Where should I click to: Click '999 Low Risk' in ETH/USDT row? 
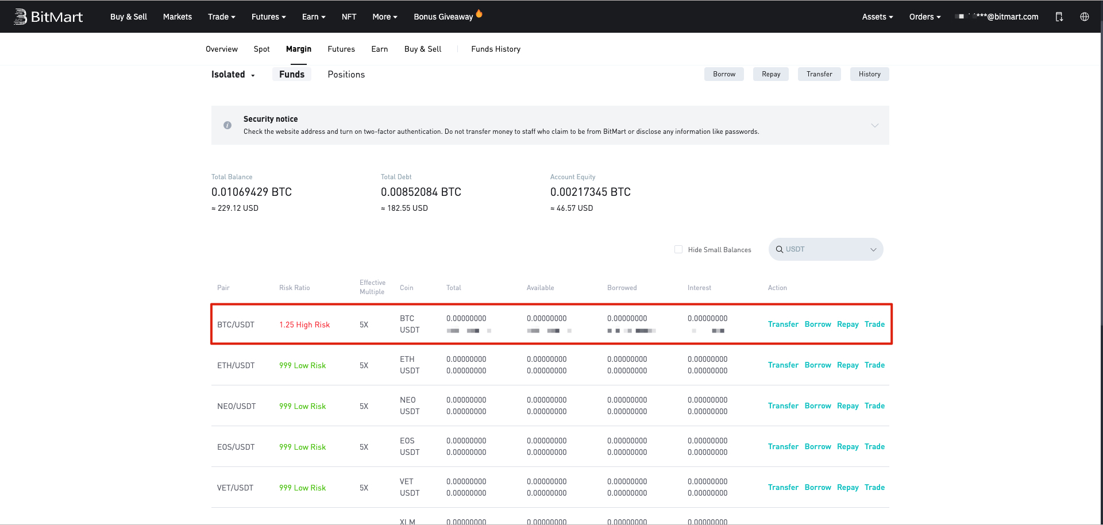[x=302, y=366]
